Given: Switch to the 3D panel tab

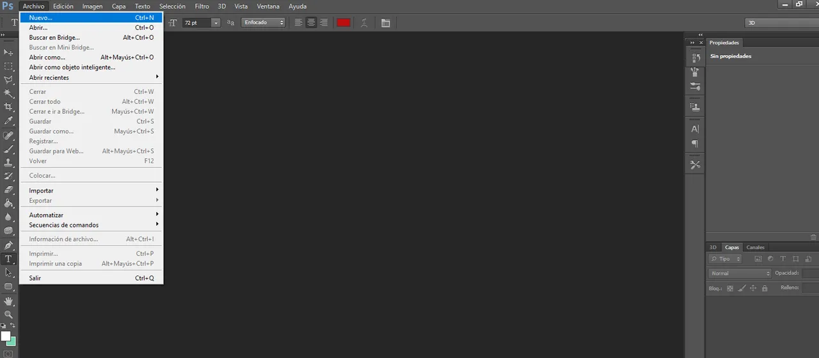Looking at the screenshot, I should [x=713, y=247].
